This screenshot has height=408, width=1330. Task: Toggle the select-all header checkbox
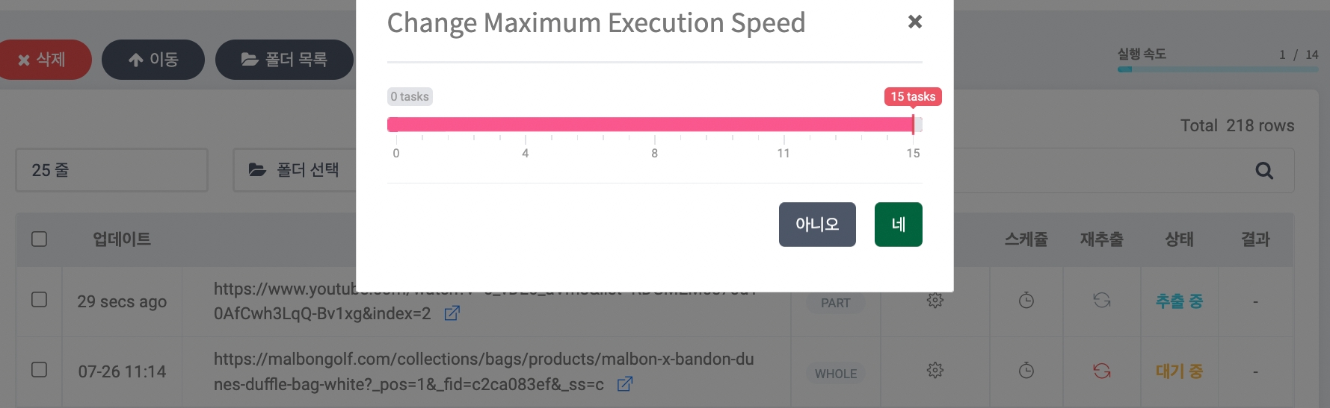[40, 239]
